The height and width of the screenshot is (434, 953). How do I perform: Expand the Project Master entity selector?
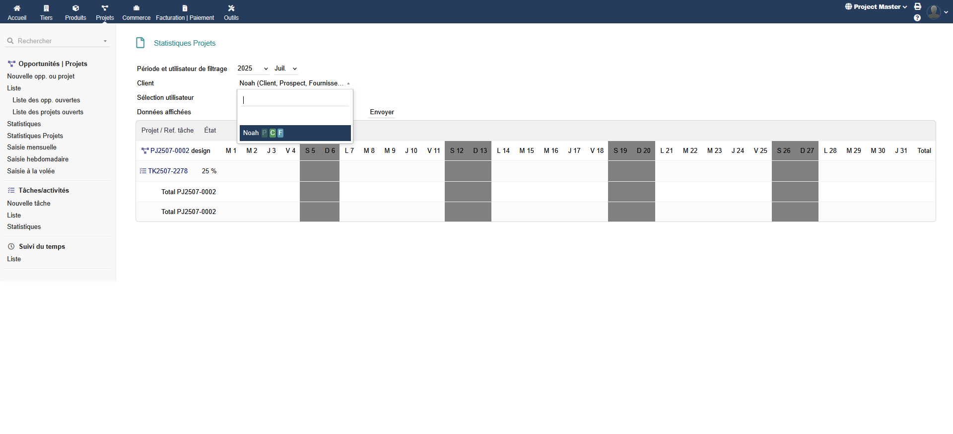click(876, 7)
